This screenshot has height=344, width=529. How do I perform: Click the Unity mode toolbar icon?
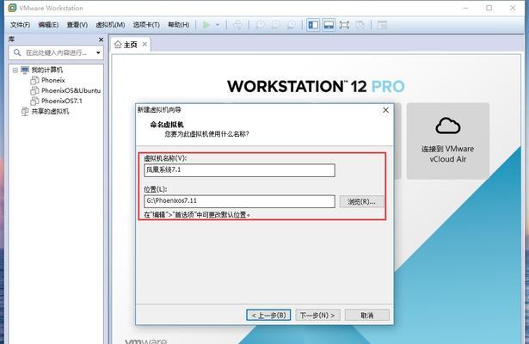360,25
